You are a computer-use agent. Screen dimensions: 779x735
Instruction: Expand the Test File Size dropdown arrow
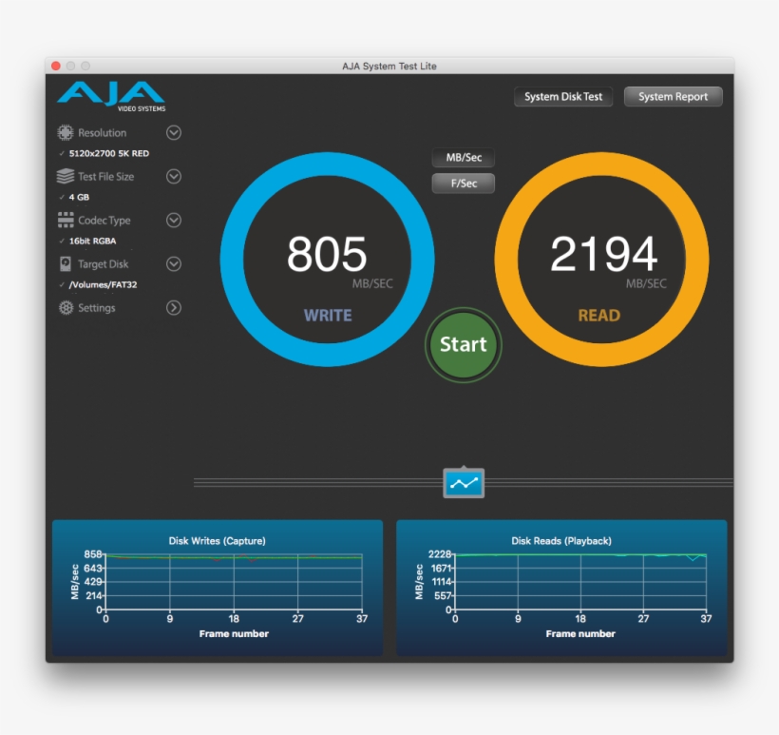tap(174, 177)
